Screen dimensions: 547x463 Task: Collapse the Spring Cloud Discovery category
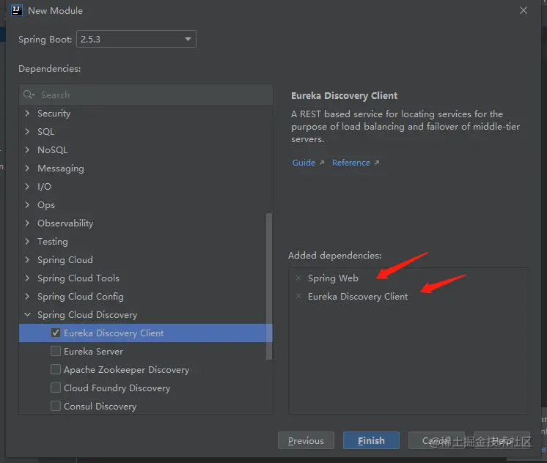(28, 315)
